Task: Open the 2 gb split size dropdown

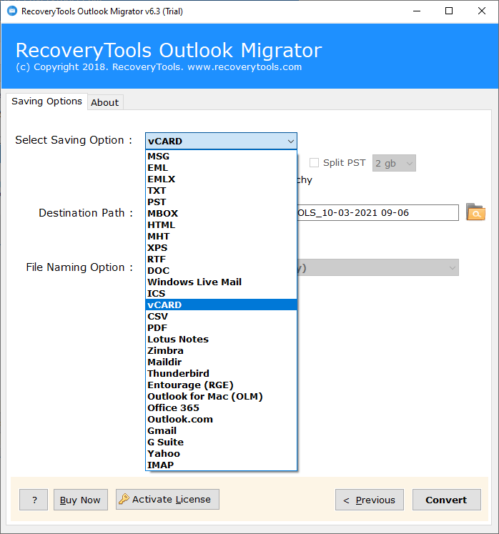Action: tap(394, 163)
